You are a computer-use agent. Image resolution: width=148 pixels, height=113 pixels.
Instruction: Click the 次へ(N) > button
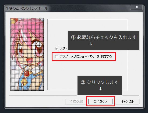[x=101, y=101]
